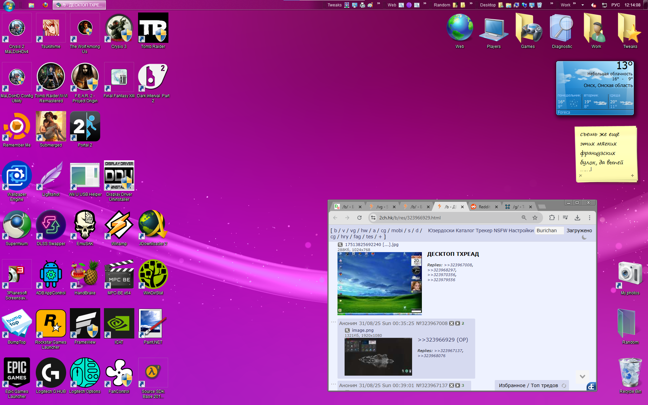Open the Каталог link
This screenshot has width=648, height=405.
[x=465, y=231]
